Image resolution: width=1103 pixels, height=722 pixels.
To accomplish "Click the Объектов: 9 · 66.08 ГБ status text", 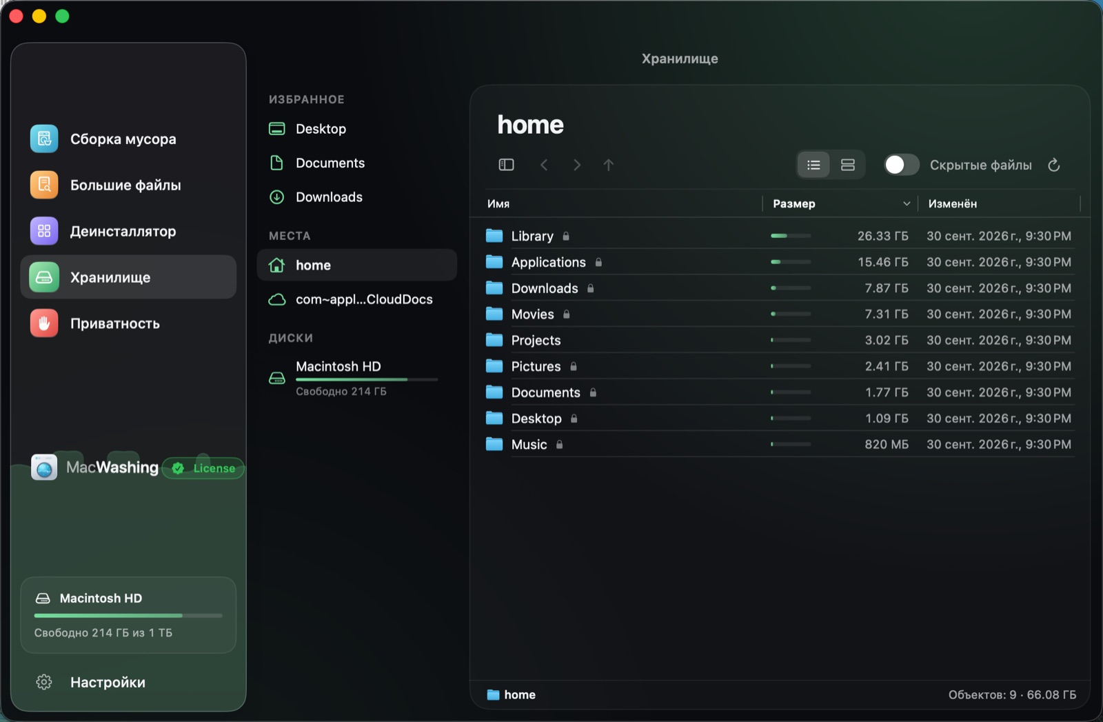I will pyautogui.click(x=1012, y=695).
